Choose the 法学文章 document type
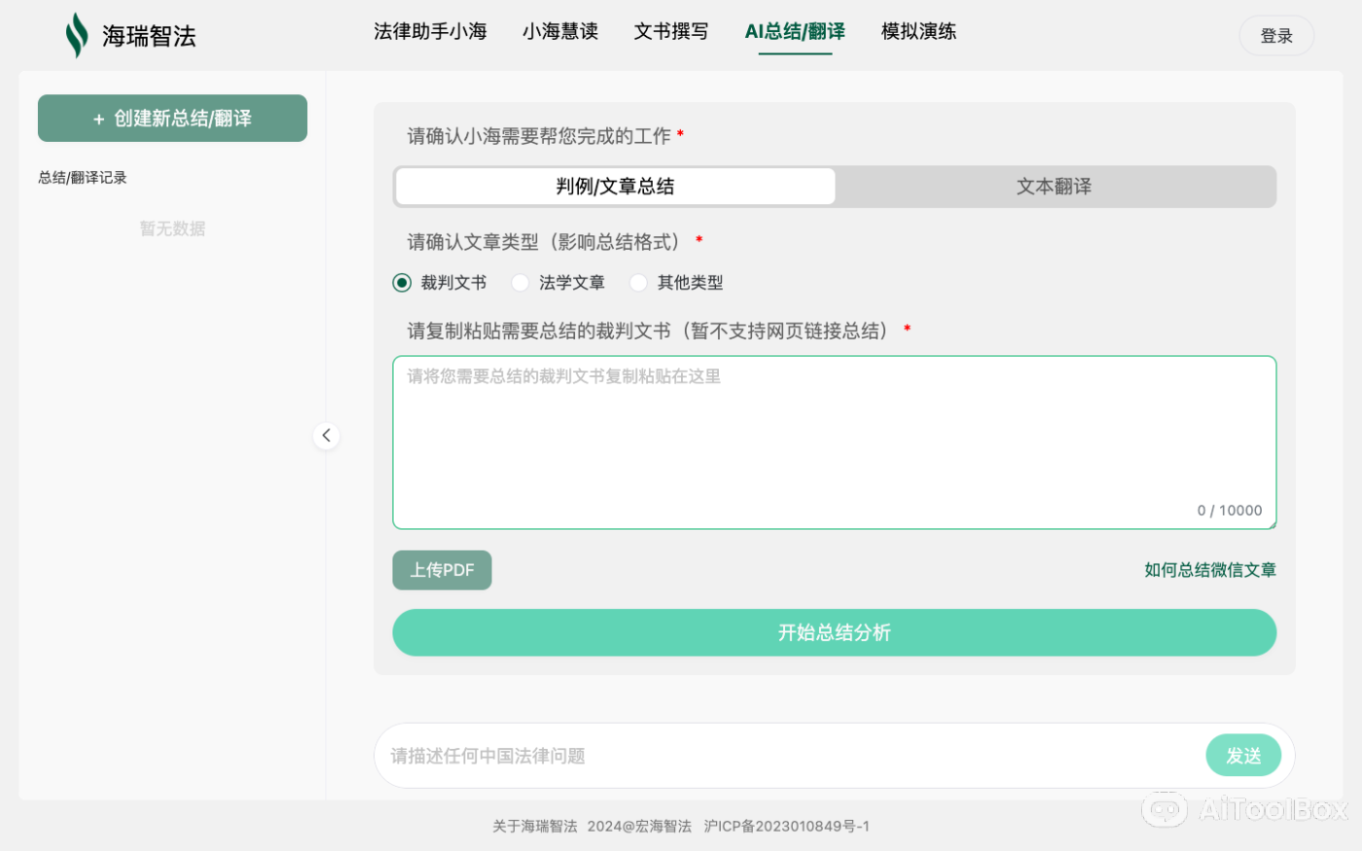The height and width of the screenshot is (851, 1362). 520,282
